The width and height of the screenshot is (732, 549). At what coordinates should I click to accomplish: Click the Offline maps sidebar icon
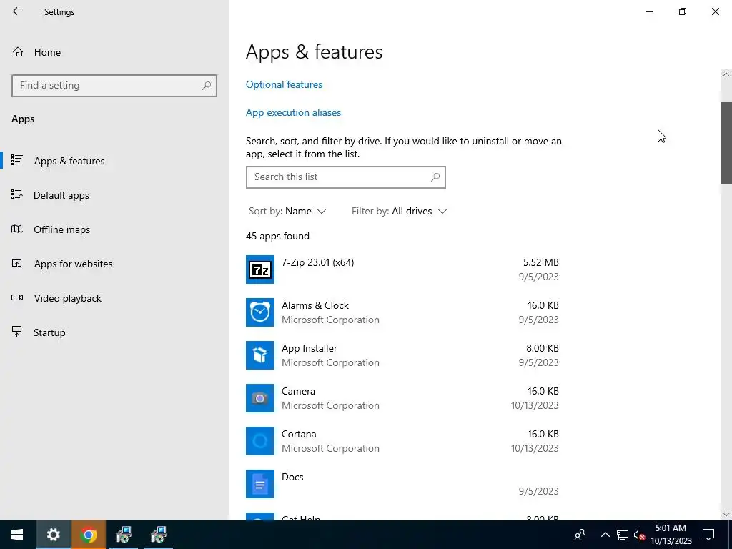coord(17,229)
